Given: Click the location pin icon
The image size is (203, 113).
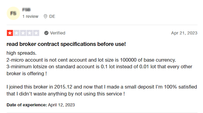Looking at the screenshot, I should pyautogui.click(x=45, y=16).
